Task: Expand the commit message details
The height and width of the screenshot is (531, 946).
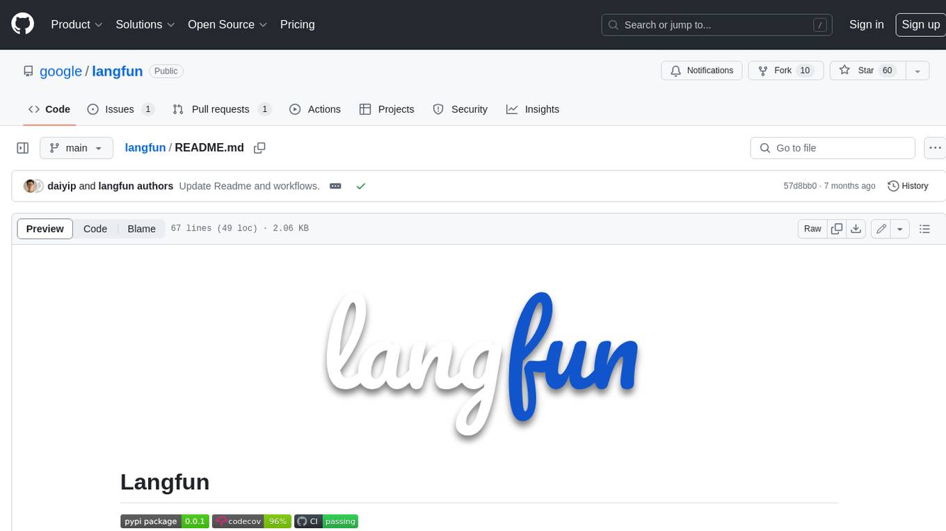Action: click(335, 186)
